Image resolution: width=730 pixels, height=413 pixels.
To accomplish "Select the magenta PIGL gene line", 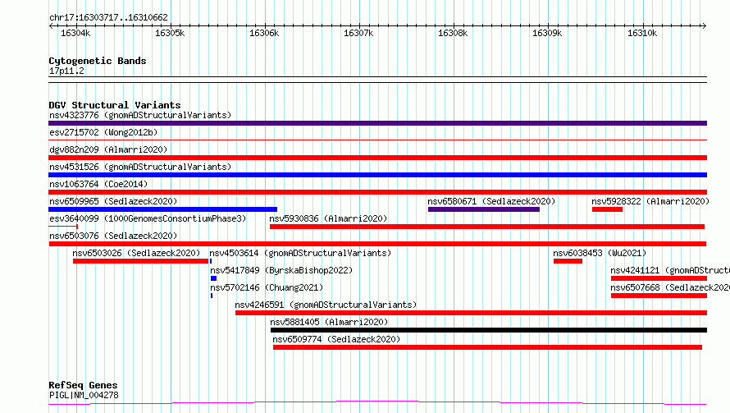I will click(377, 403).
